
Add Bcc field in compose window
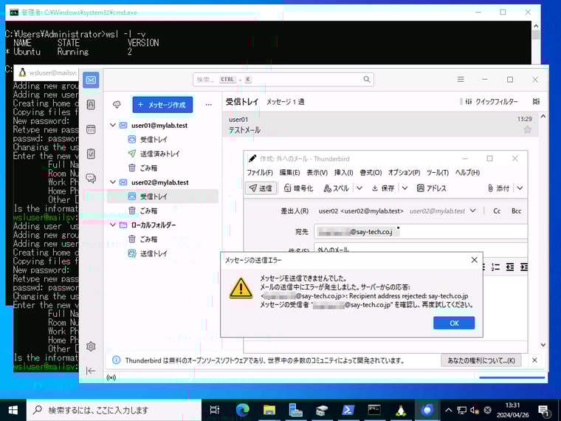516,210
